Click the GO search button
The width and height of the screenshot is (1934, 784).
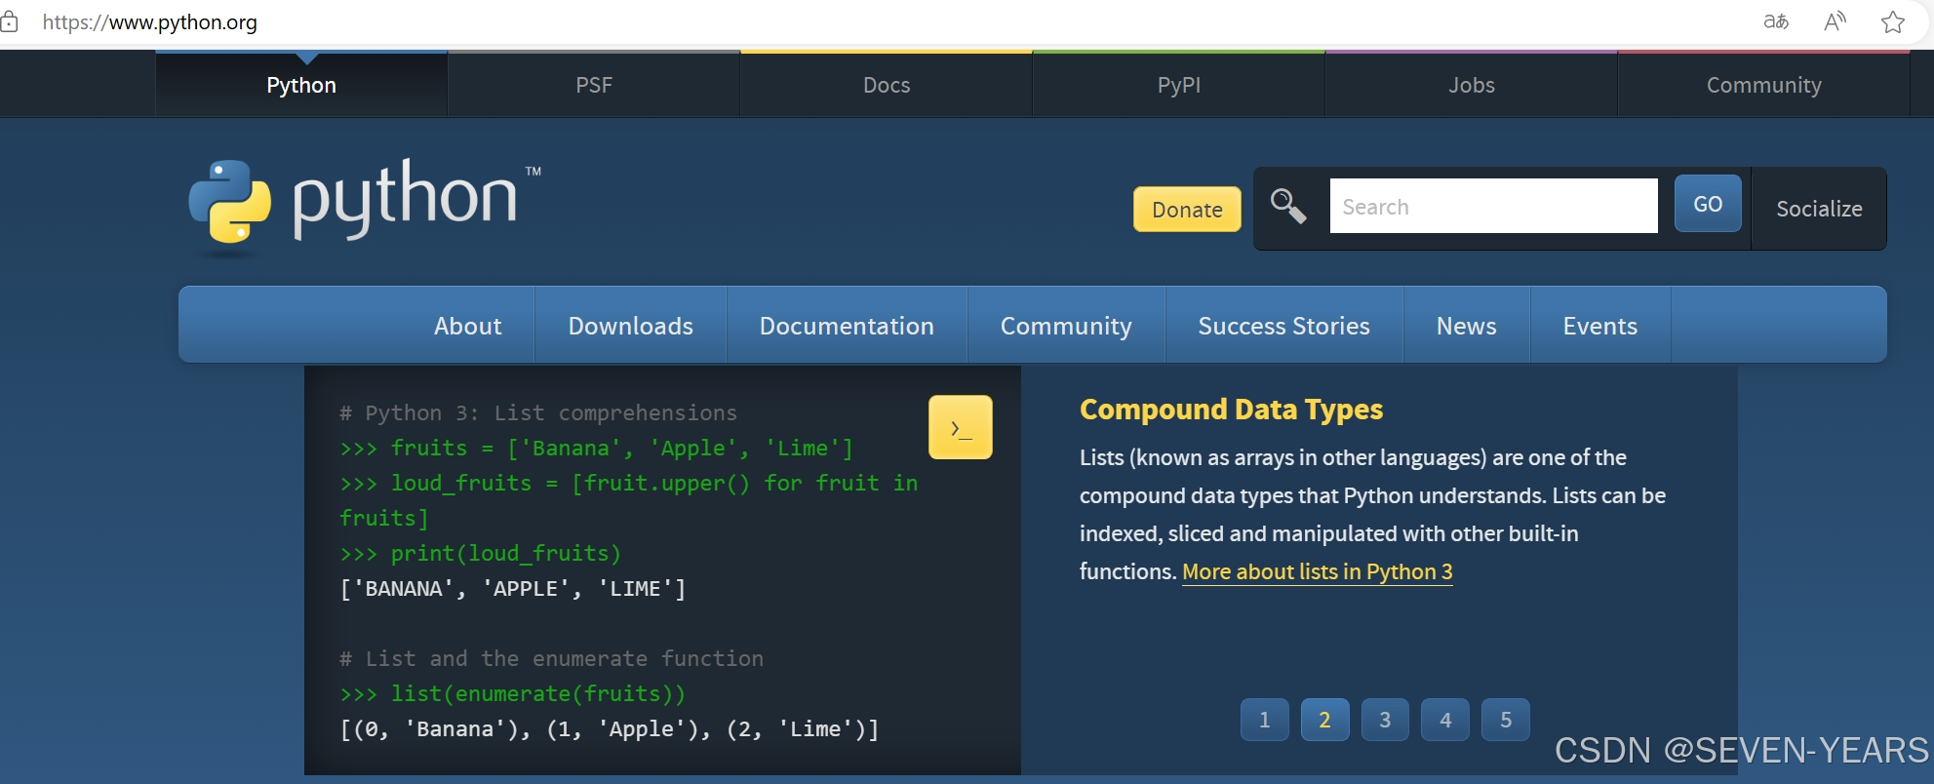[x=1708, y=204]
